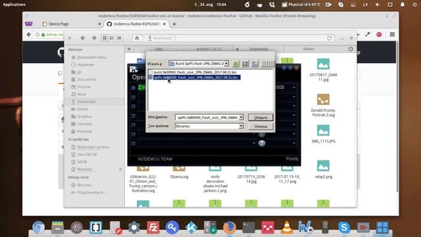Click the Отмена button
This screenshot has width=421, height=237.
pos(260,126)
